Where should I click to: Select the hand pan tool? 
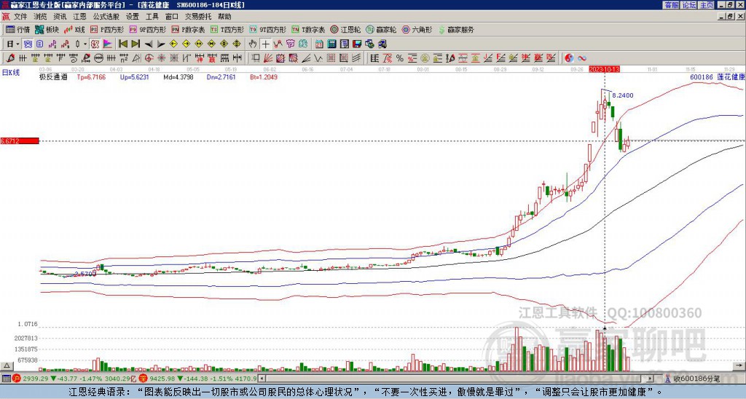point(253,44)
